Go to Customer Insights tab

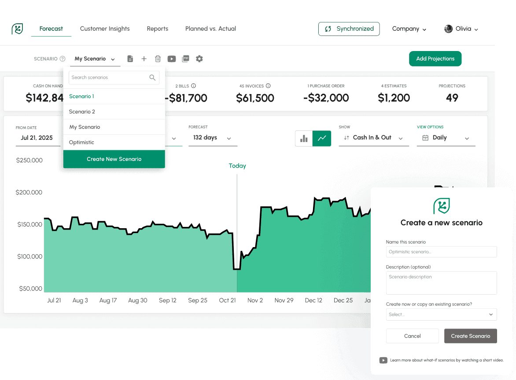(105, 29)
